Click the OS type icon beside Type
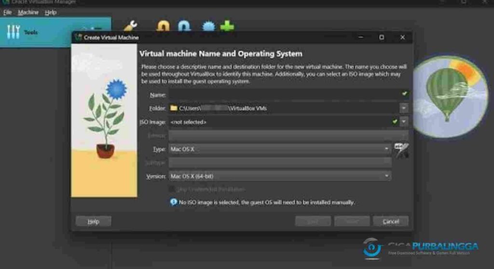 (401, 150)
